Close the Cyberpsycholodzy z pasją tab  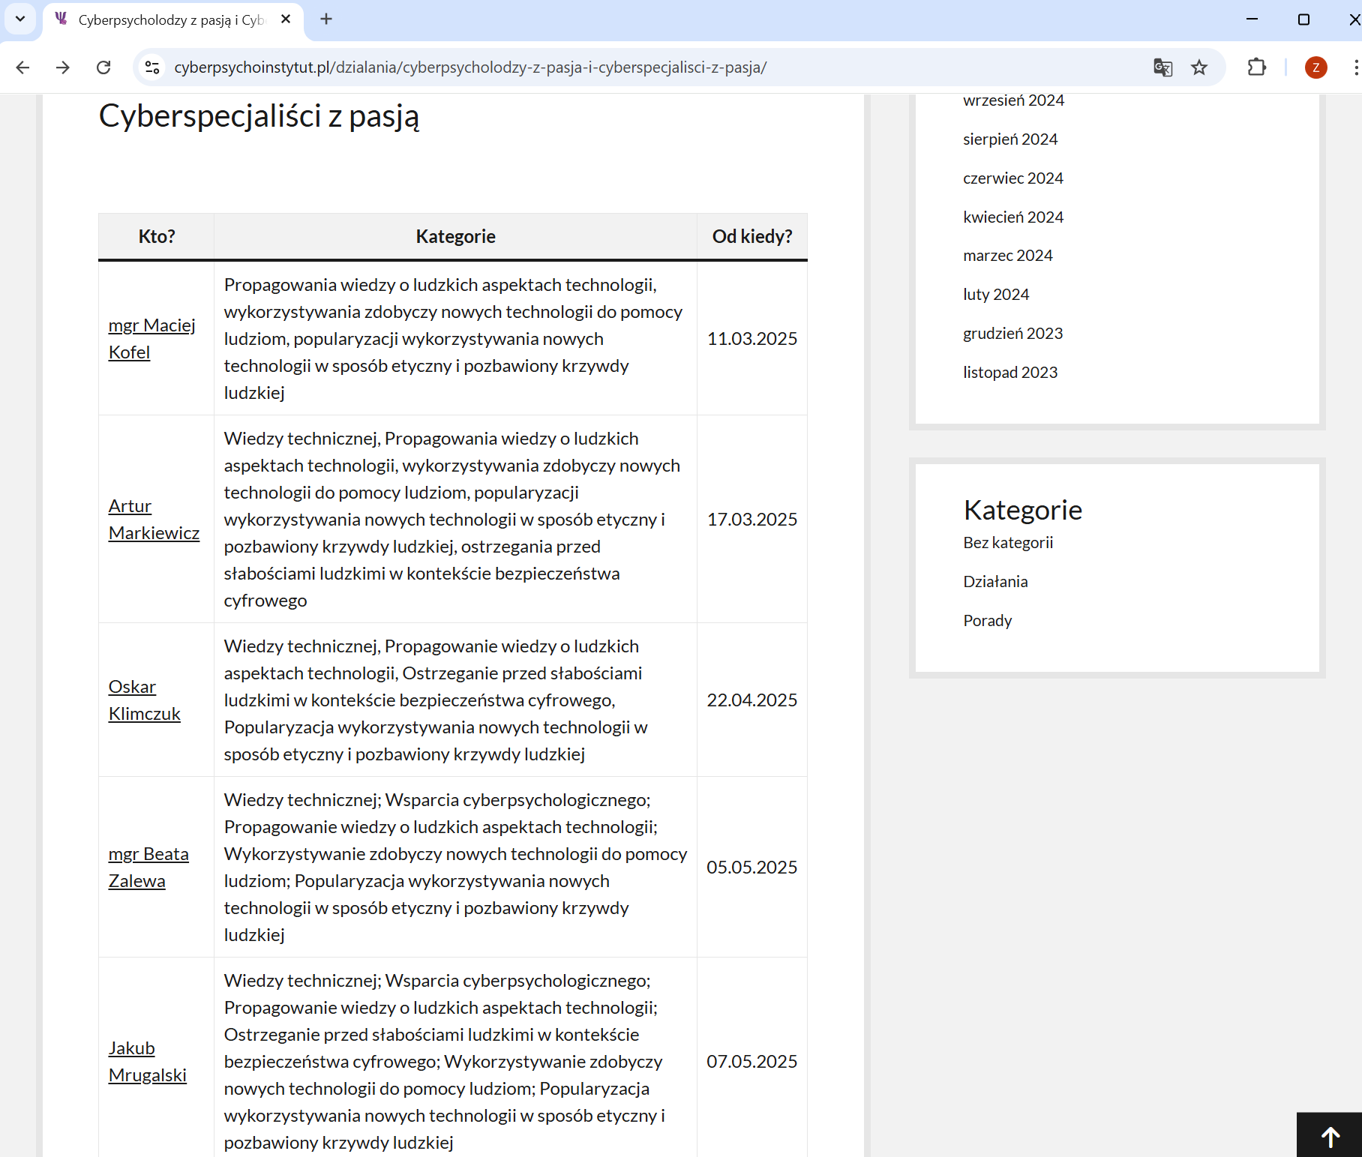(x=286, y=19)
